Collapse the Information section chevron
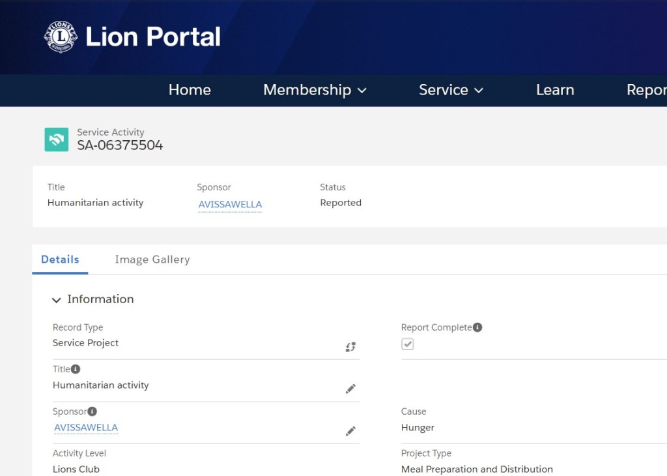The width and height of the screenshot is (667, 476). click(x=56, y=300)
